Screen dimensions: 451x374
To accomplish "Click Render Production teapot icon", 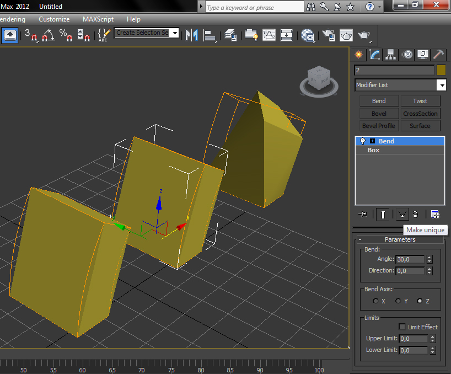I will [364, 36].
